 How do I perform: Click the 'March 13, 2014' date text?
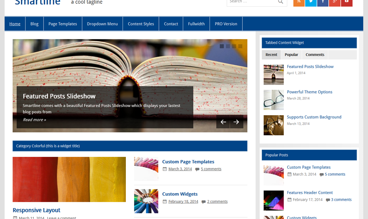tap(298, 123)
